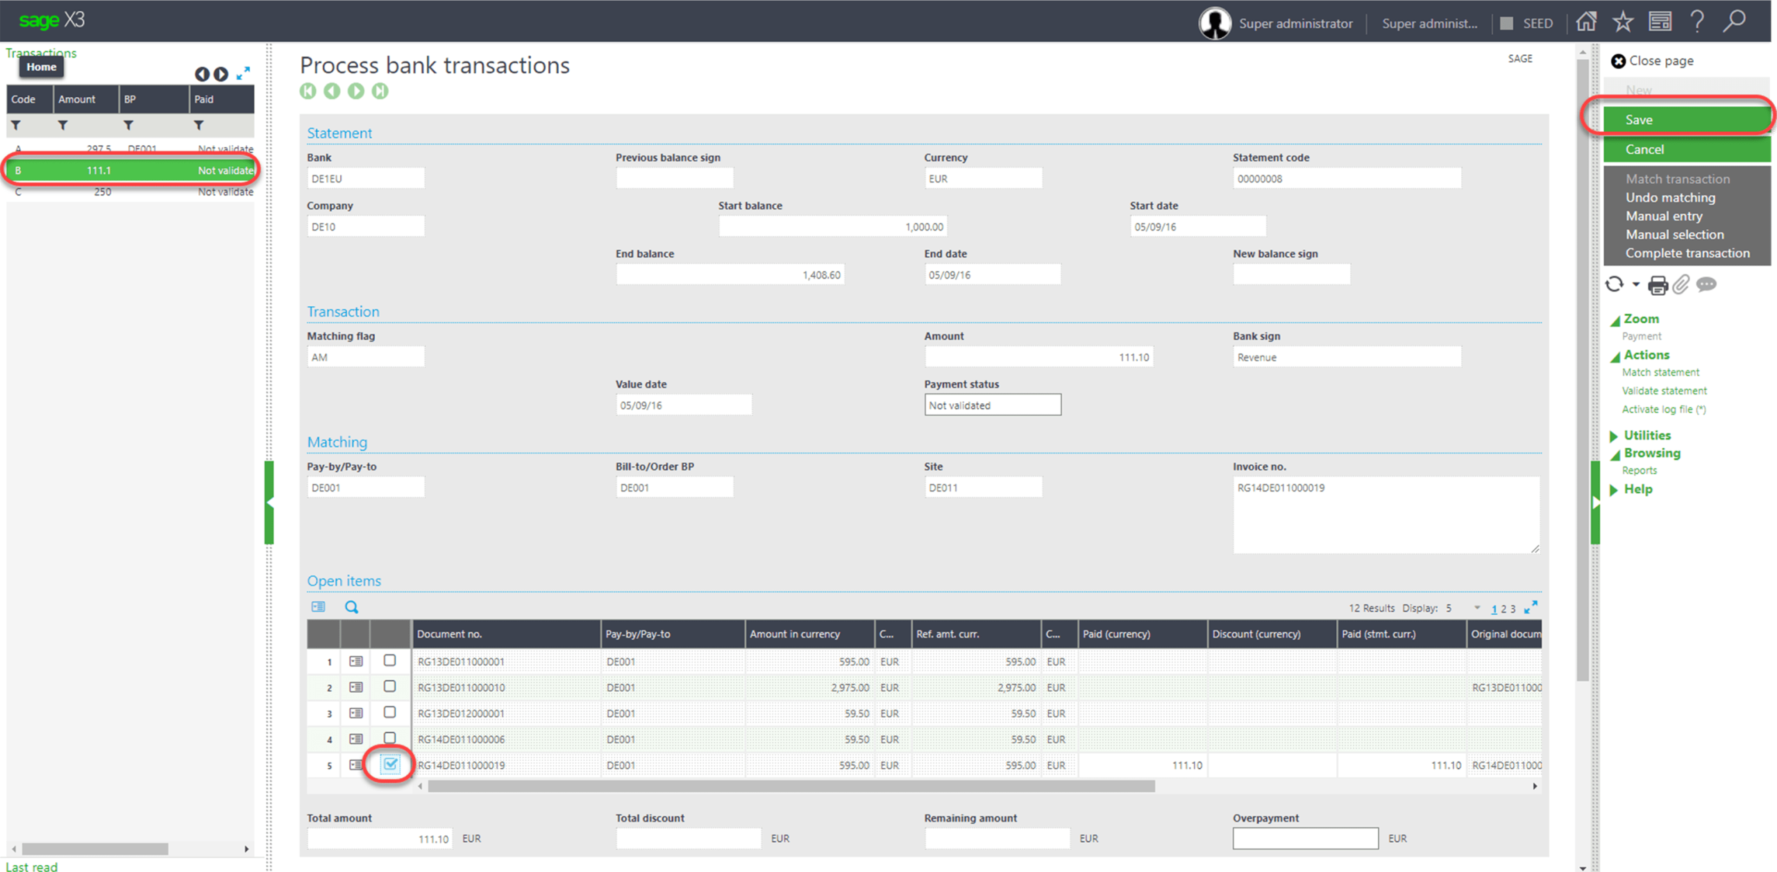Screen dimensions: 1777x872
Task: Click the home icon in top bar
Action: pos(1586,22)
